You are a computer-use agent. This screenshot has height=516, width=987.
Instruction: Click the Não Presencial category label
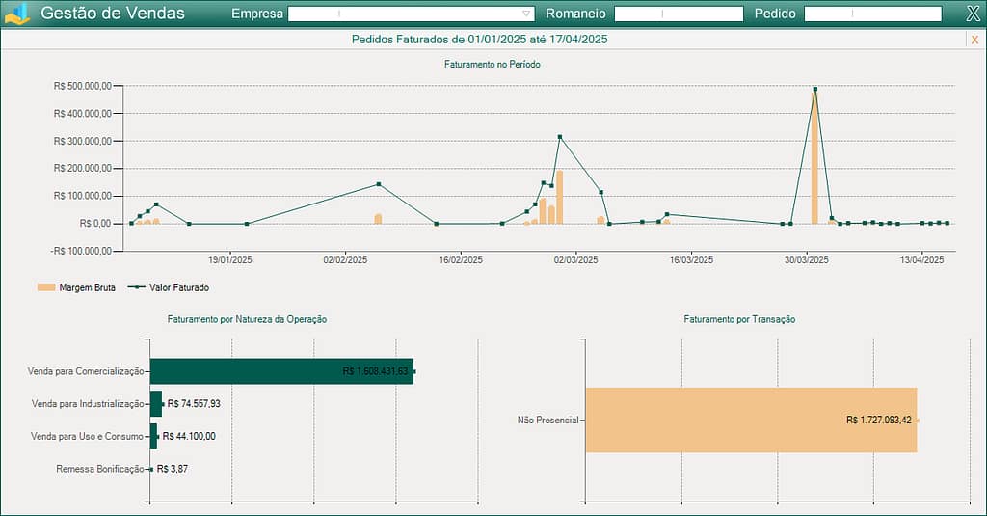coord(547,421)
